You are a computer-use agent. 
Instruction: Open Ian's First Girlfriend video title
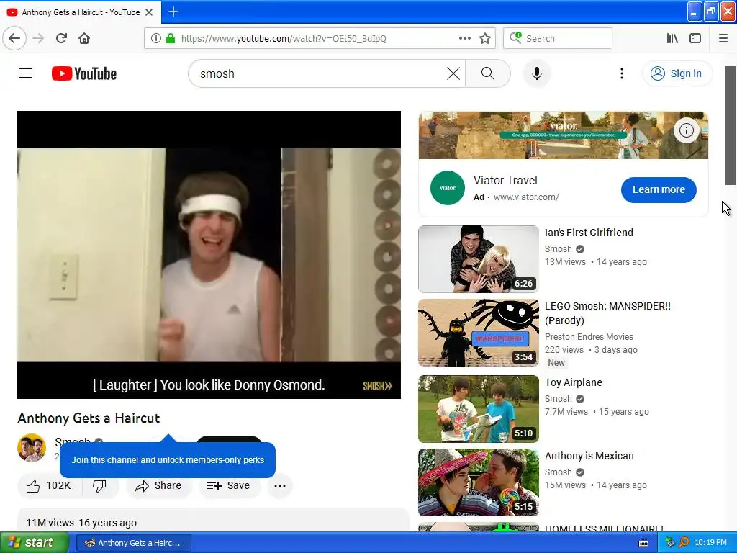589,233
